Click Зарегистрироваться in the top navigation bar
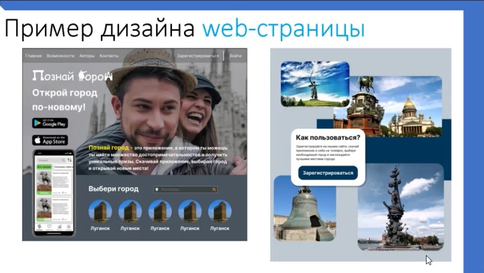 pyautogui.click(x=198, y=56)
